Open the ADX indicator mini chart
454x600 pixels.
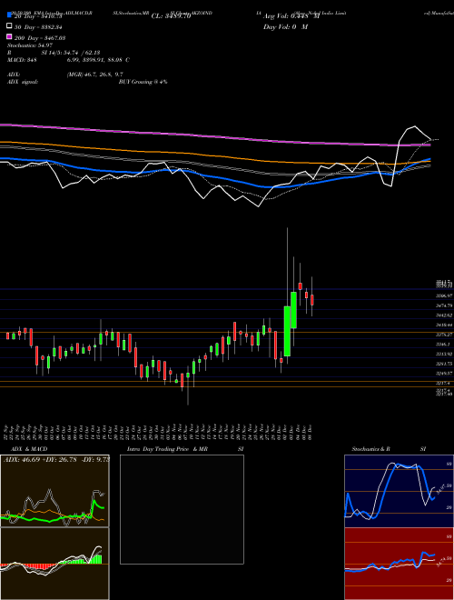[54, 491]
